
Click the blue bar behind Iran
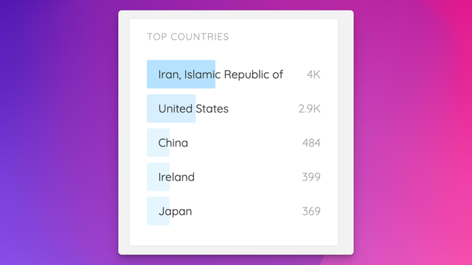coord(181,74)
